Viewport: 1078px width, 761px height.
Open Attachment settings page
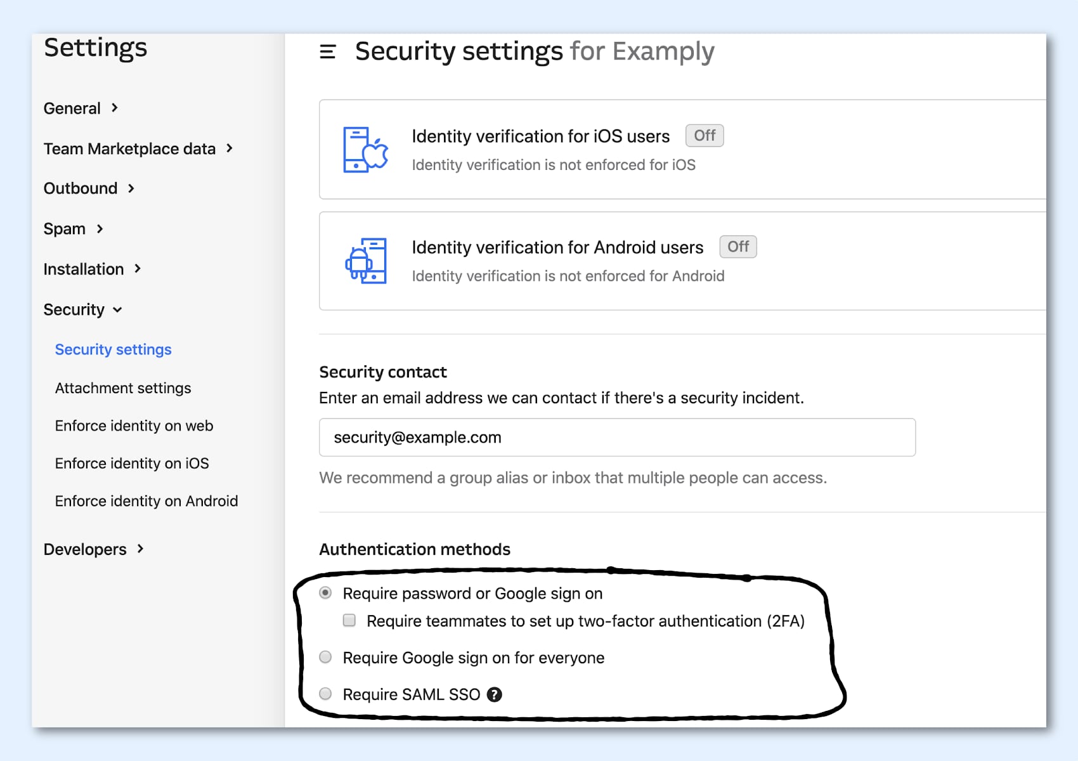click(123, 388)
